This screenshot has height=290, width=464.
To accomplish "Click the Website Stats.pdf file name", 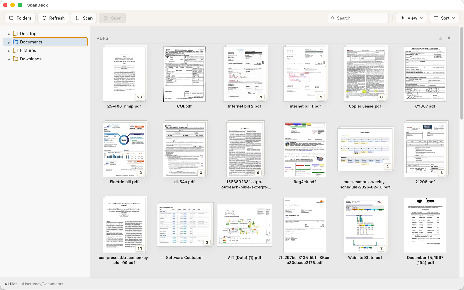I will 365,258.
